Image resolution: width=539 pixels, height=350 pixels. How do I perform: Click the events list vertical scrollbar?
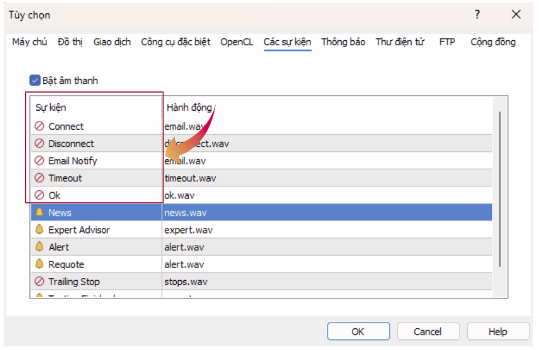point(500,191)
